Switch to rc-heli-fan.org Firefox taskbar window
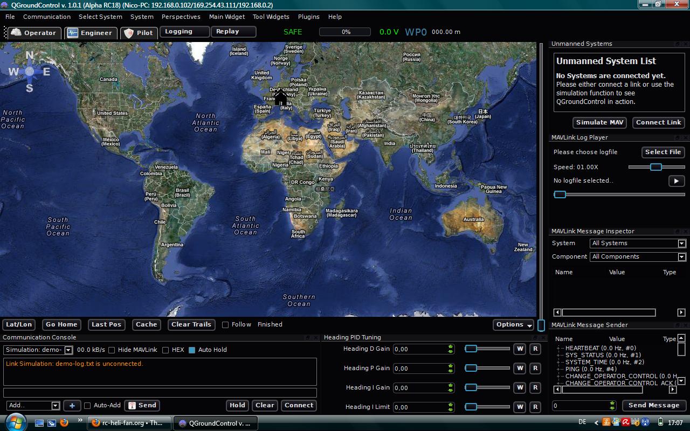Image resolution: width=690 pixels, height=431 pixels. 129,423
